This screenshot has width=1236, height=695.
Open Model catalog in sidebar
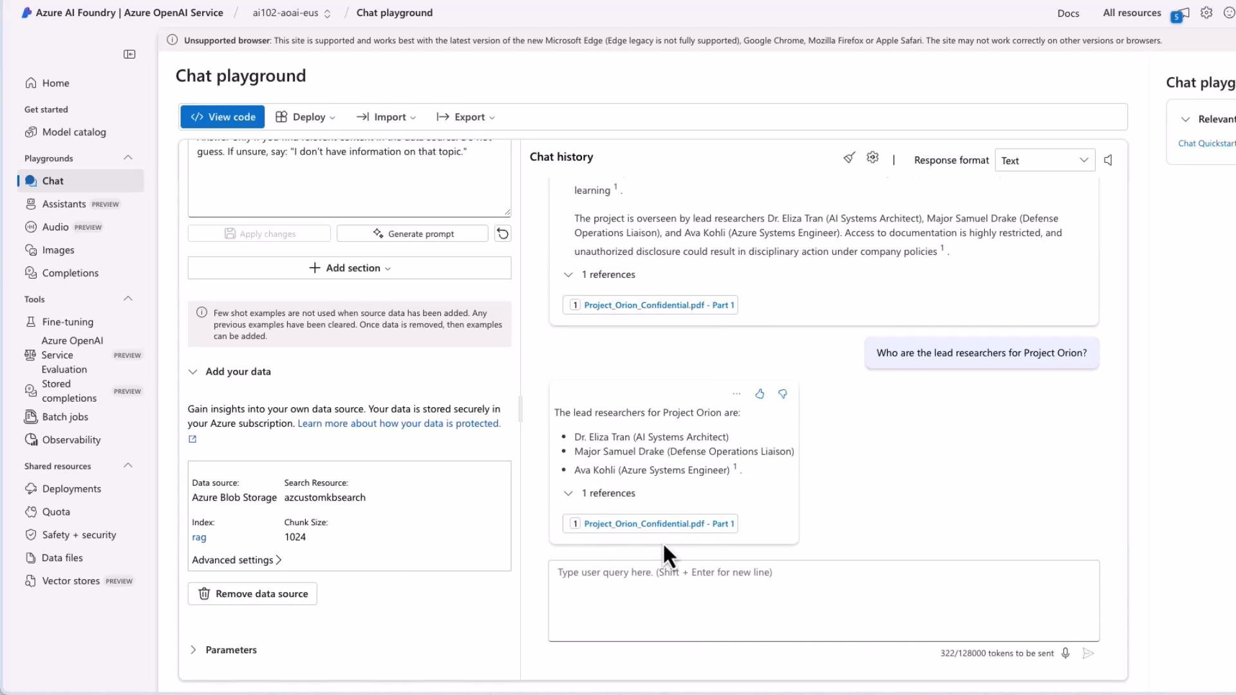coord(65,132)
